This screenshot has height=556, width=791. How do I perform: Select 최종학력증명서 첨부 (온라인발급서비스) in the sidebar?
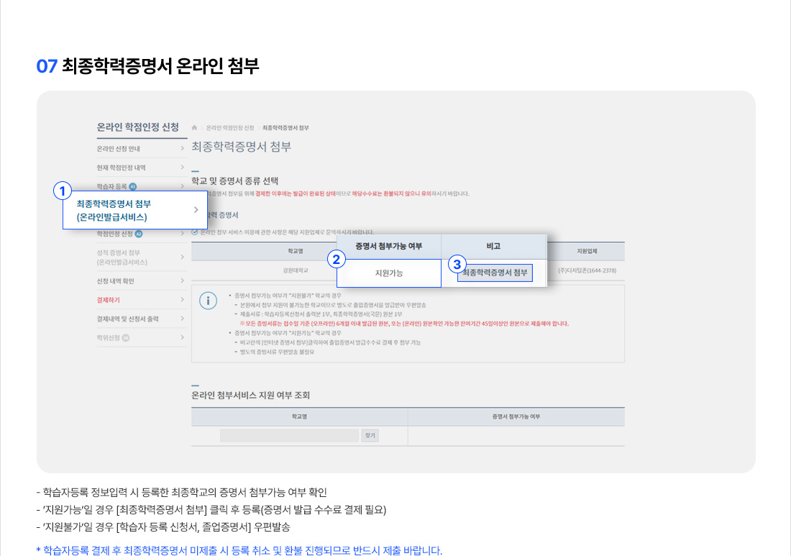[135, 211]
